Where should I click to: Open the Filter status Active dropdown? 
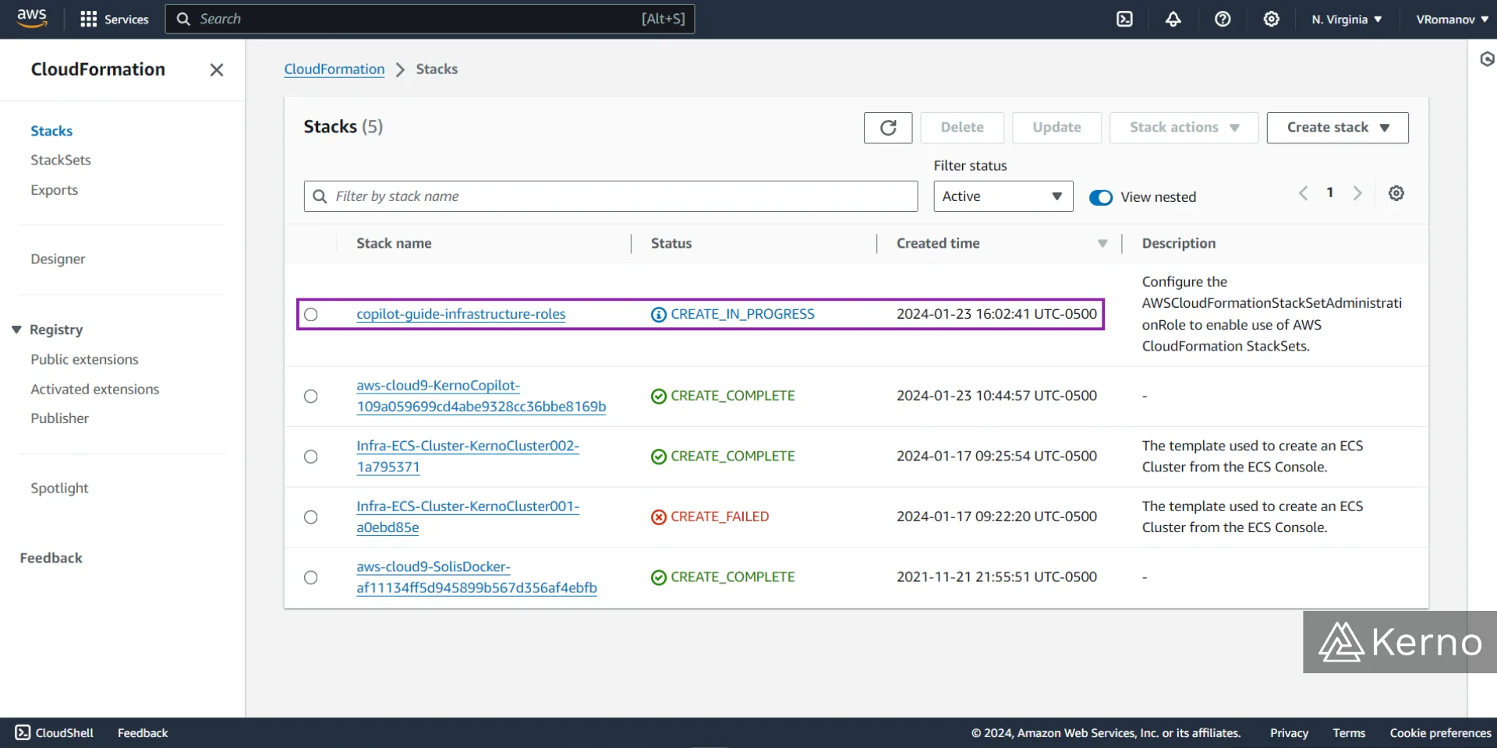[x=1003, y=196]
